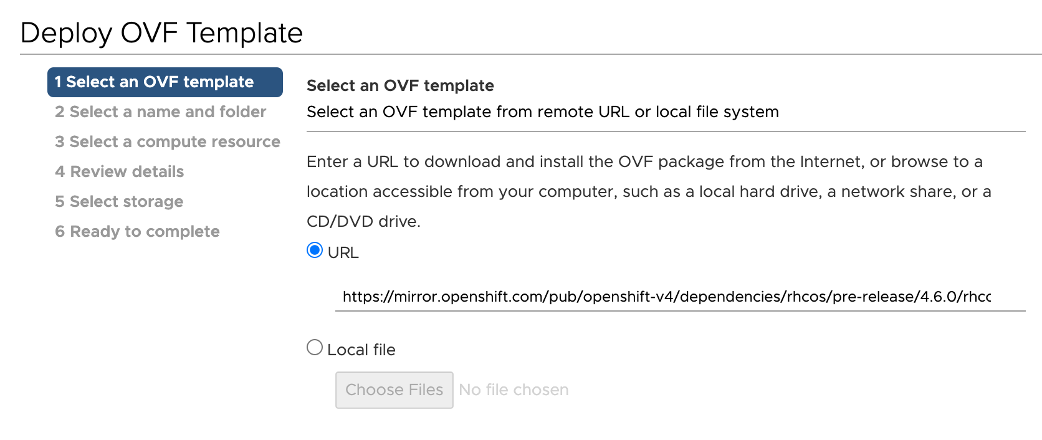Go to step 2 Select a name and folder
Screen dimensions: 1042x440
160,112
